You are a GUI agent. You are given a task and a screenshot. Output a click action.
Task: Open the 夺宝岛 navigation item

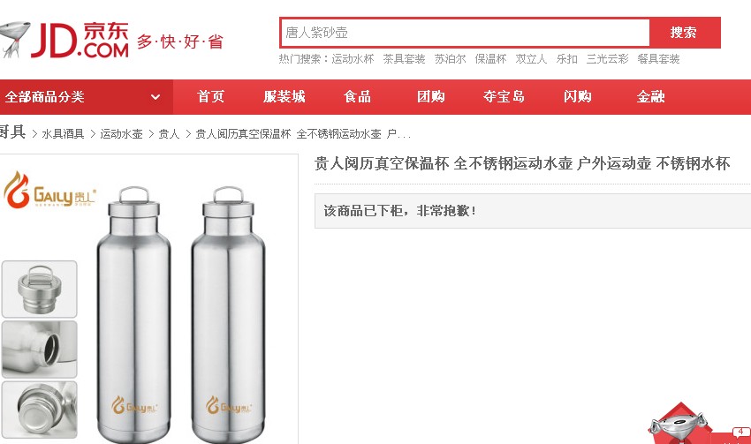504,96
